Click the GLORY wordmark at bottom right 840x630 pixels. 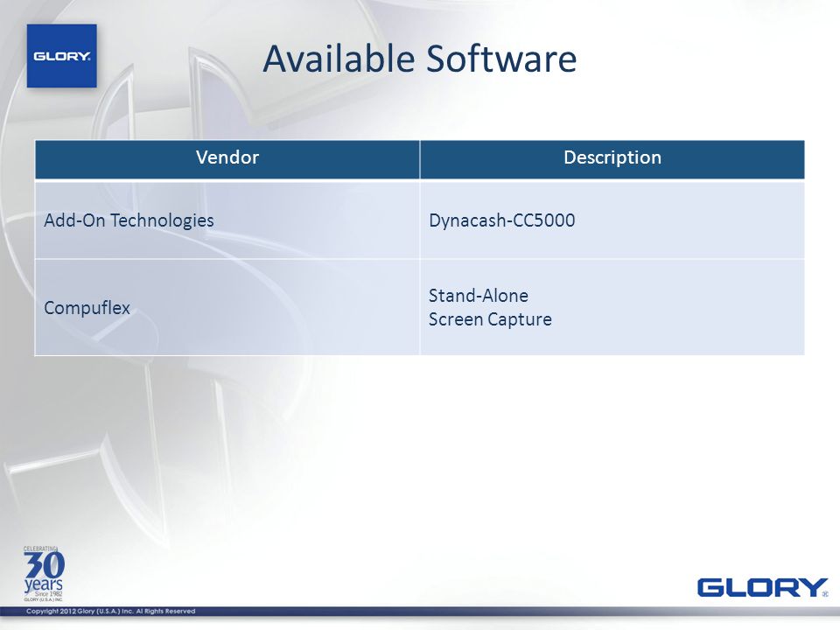[x=762, y=588]
